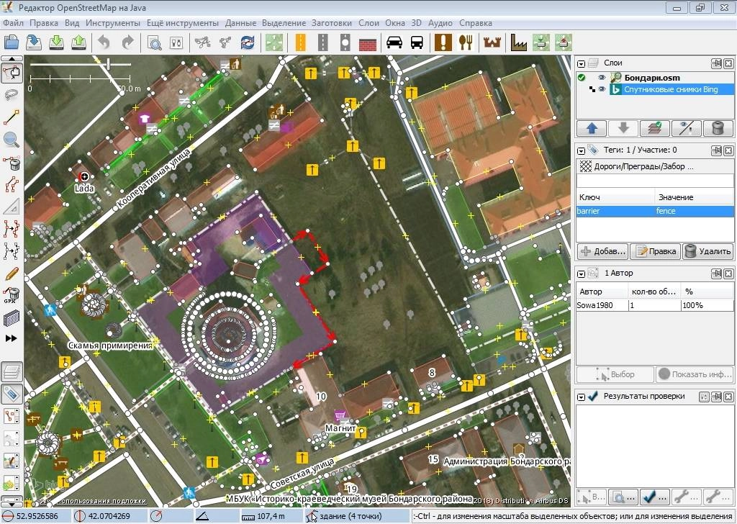Toggle the tags panel button in sidebar
Viewport: 737px width, 524px height.
click(12, 394)
